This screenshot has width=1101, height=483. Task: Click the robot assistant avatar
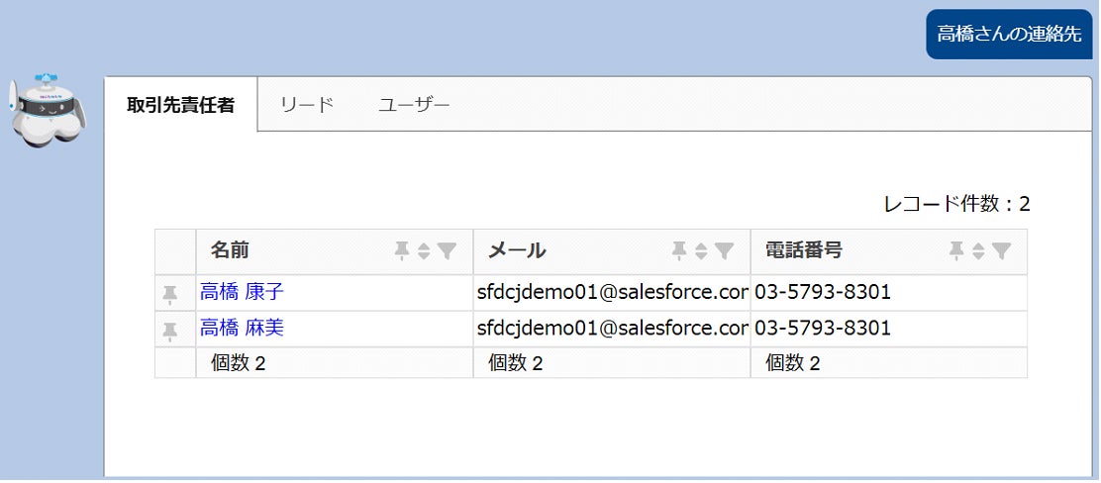pos(48,109)
